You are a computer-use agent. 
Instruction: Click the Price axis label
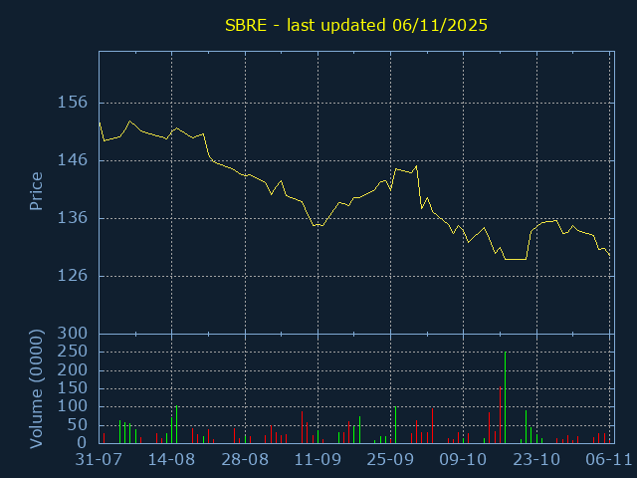[x=37, y=191]
